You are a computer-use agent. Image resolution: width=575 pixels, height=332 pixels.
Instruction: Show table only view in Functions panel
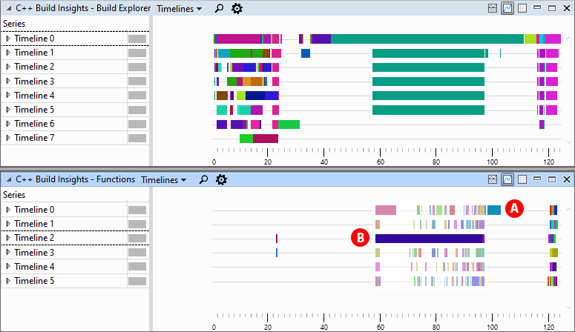click(522, 179)
